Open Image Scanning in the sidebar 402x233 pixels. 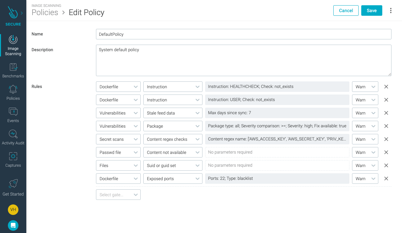(13, 45)
